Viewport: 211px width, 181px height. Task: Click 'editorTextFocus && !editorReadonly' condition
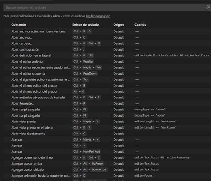pyautogui.click(x=162, y=157)
